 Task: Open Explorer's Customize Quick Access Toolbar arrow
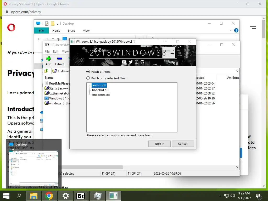(57, 24)
